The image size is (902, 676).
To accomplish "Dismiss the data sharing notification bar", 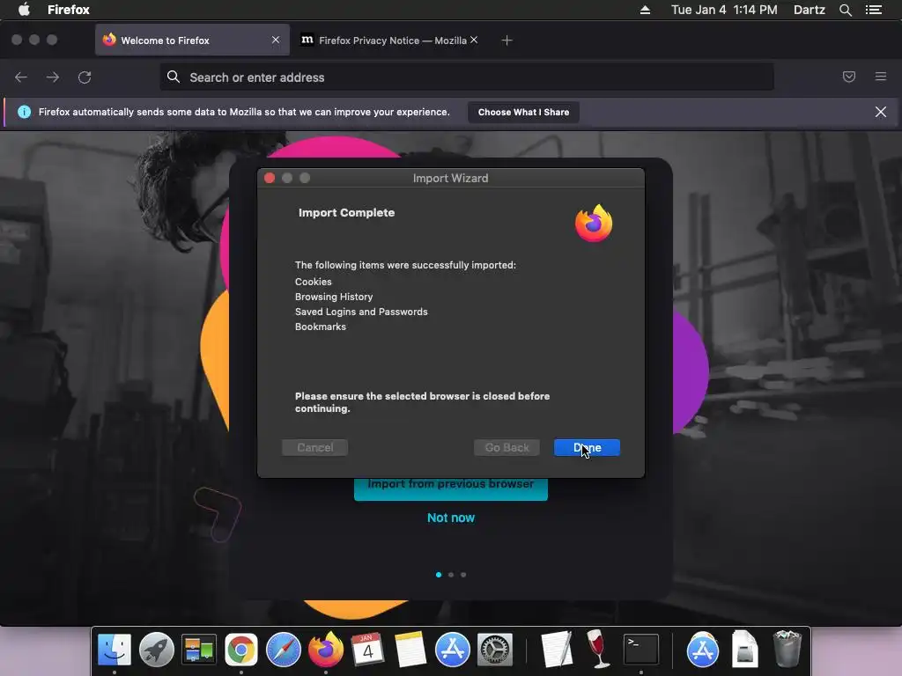I will [880, 112].
